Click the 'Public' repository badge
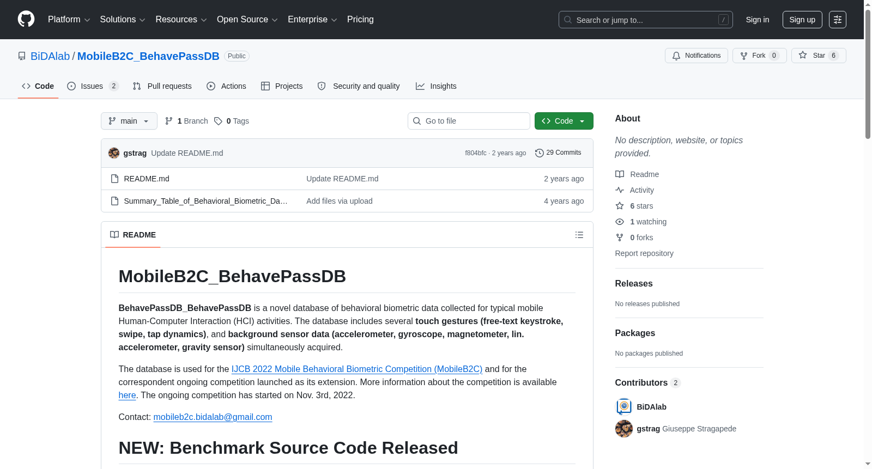The image size is (872, 469). (237, 56)
